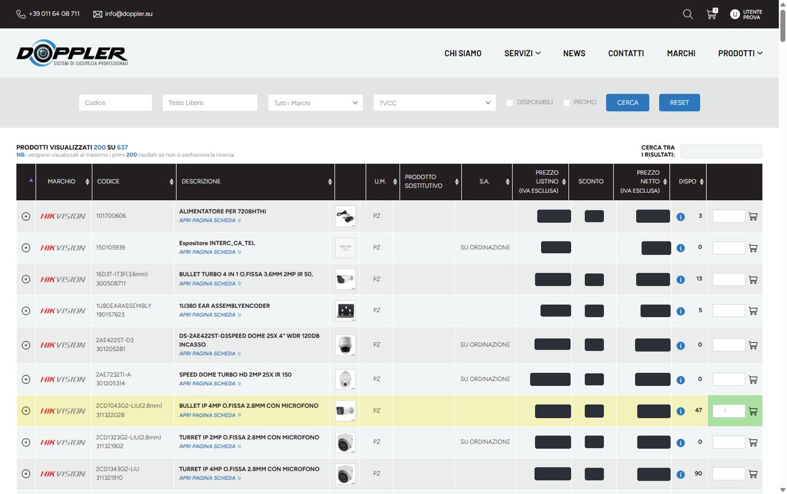This screenshot has height=494, width=787.
Task: Add 1U380 EAR ASSEMBLYENCODER to cart
Action: 753,311
